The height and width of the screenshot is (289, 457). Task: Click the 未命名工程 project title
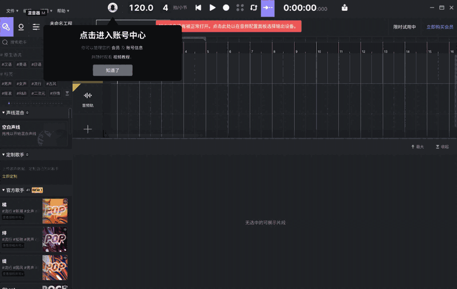tap(61, 23)
